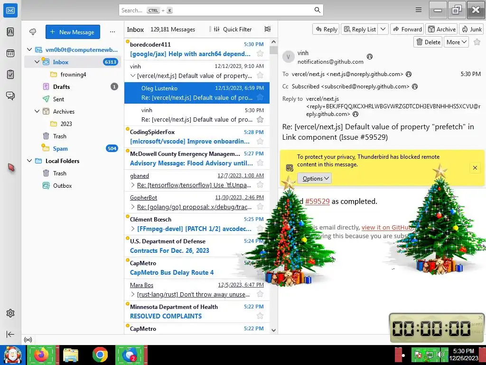Screen dimensions: 486x365
Task: Open the Tasks space
Action: [x=10, y=75]
